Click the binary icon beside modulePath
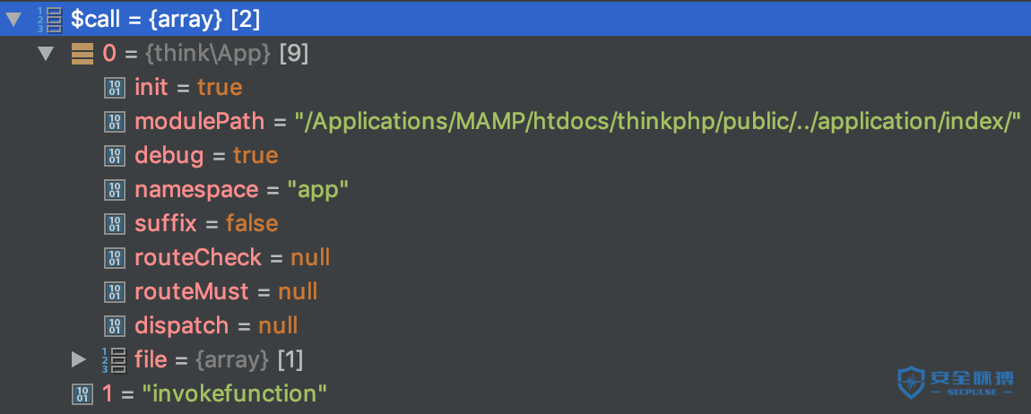The width and height of the screenshot is (1031, 414). click(x=115, y=122)
